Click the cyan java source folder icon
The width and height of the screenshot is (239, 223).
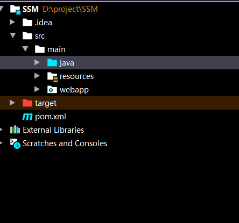click(52, 63)
